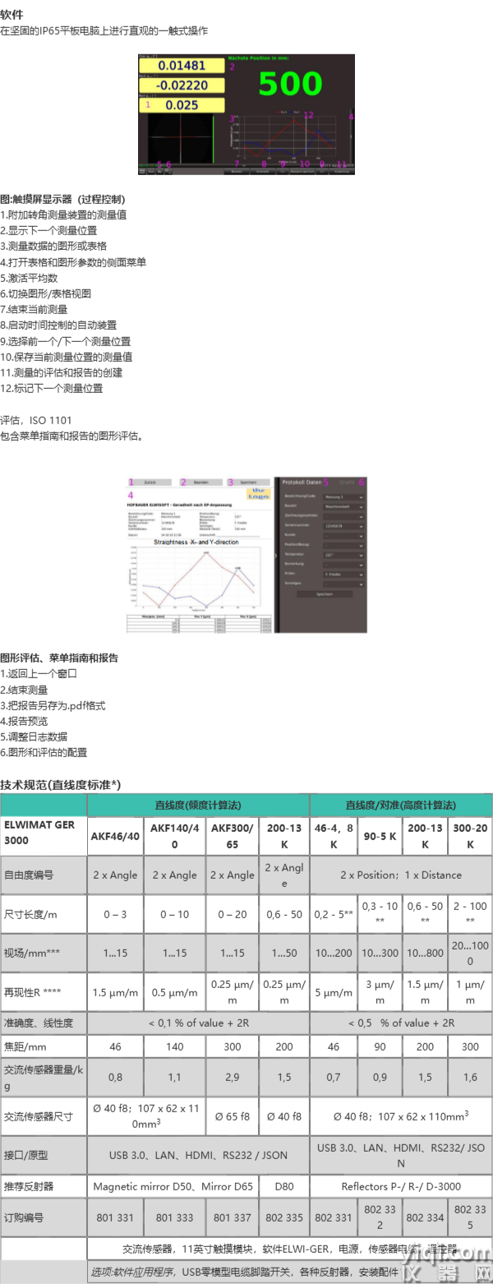Click list item '4.报告预览'
Viewport: 493px width, 1284px height.
(24, 721)
